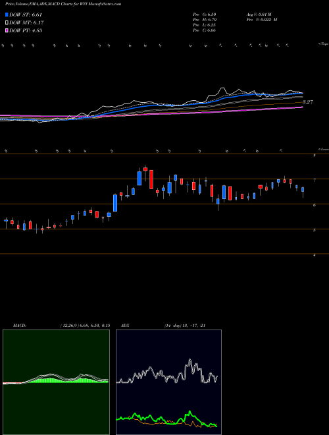
Task: Click the 'Pre V: 0.022 M' volume text
Action: click(x=262, y=20)
